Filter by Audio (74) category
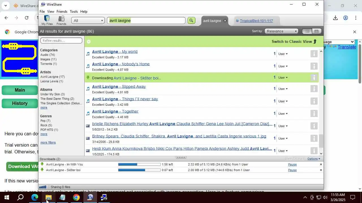The height and width of the screenshot is (203, 362). coord(48,55)
